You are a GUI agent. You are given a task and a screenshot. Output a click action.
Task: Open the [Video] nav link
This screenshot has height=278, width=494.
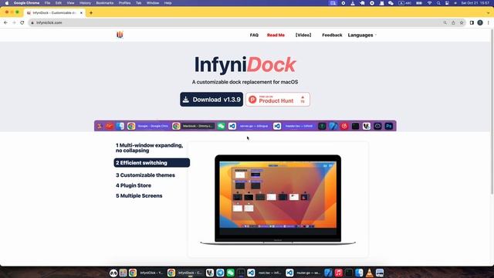click(x=303, y=35)
